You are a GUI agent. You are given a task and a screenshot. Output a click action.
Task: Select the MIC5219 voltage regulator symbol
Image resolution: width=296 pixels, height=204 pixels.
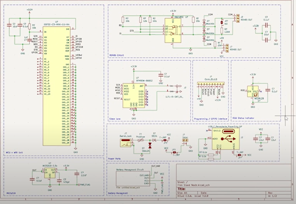(x=49, y=175)
